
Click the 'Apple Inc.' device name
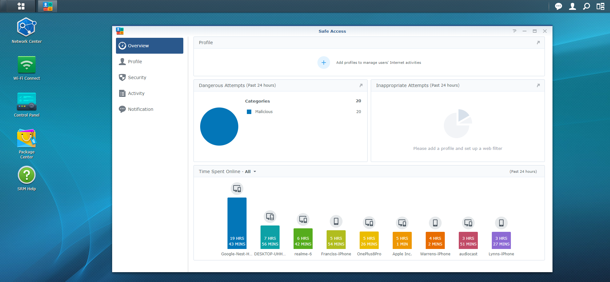tap(402, 254)
